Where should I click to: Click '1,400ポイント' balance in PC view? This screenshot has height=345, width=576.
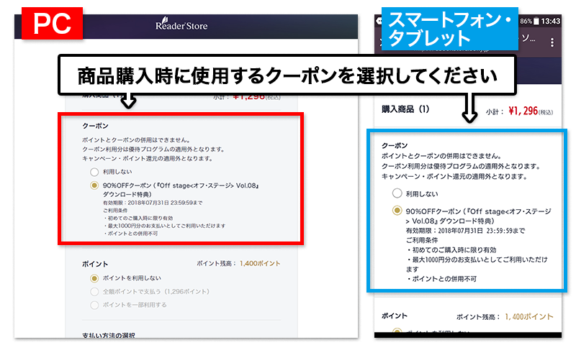(x=260, y=264)
